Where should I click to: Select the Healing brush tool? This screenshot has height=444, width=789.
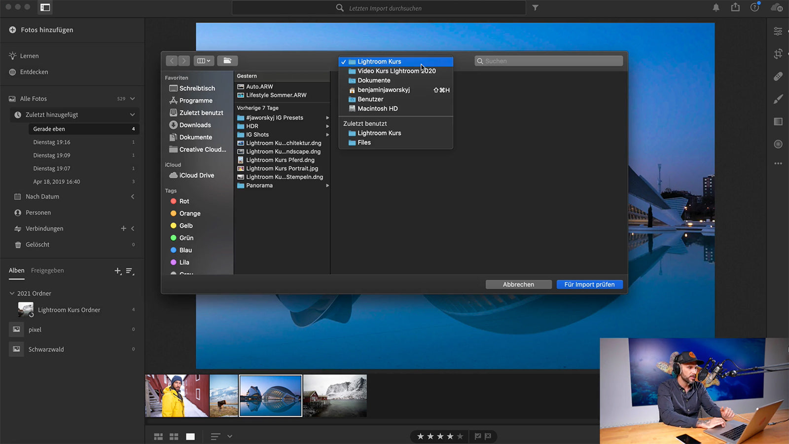(778, 76)
